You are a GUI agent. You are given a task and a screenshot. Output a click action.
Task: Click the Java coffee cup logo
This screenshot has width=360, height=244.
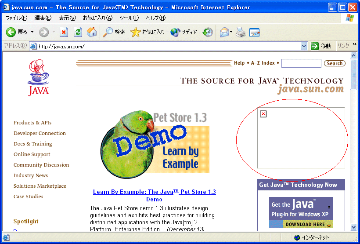[x=38, y=78]
